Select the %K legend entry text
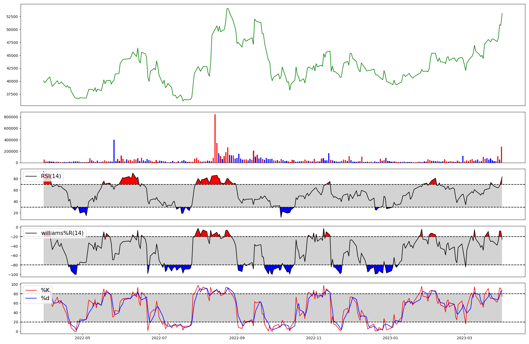Viewport: 529px width, 344px height. click(45, 290)
